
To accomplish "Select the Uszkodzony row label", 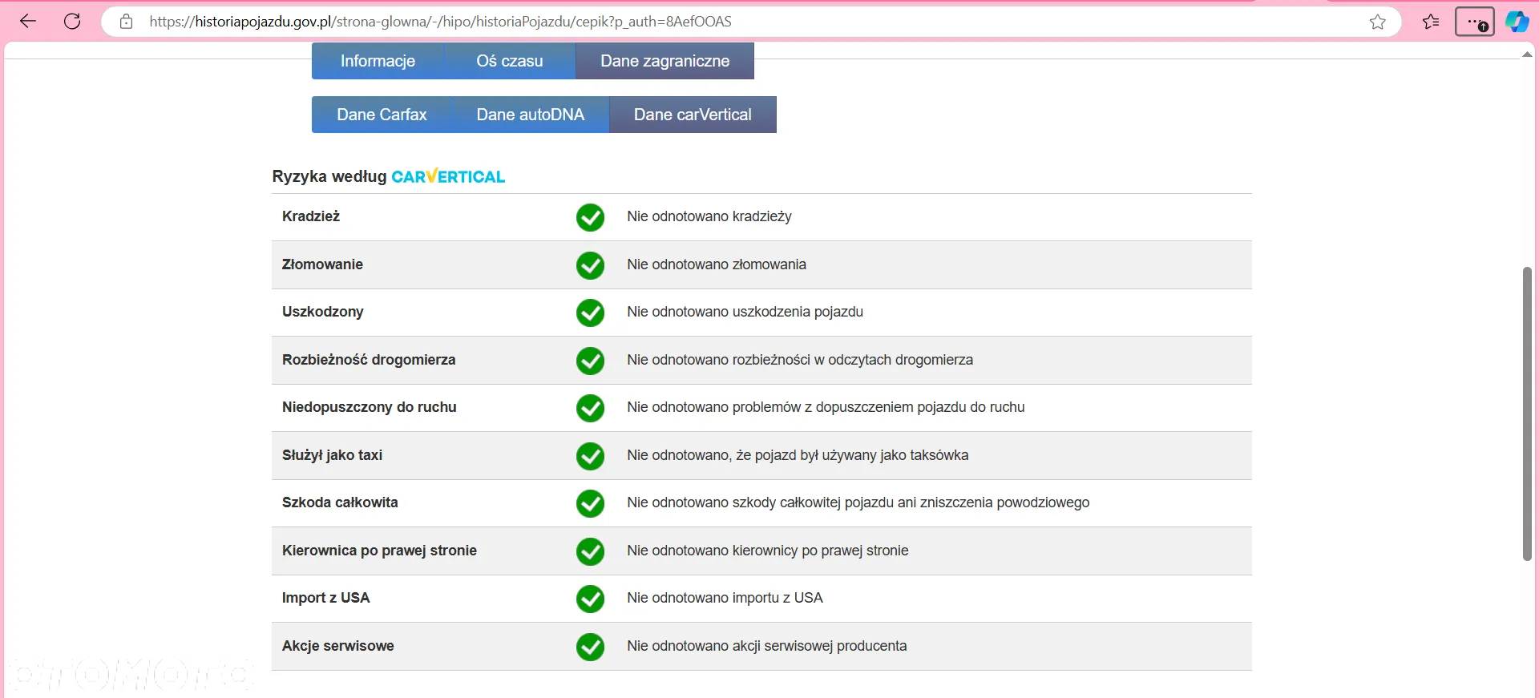I will 323,312.
